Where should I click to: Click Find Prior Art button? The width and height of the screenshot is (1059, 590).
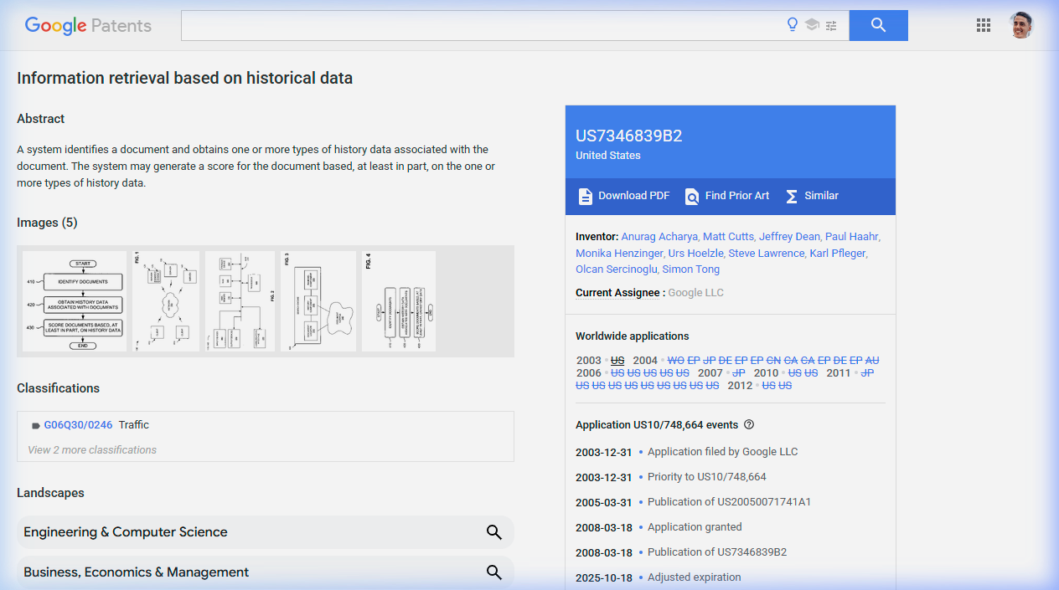click(x=727, y=196)
